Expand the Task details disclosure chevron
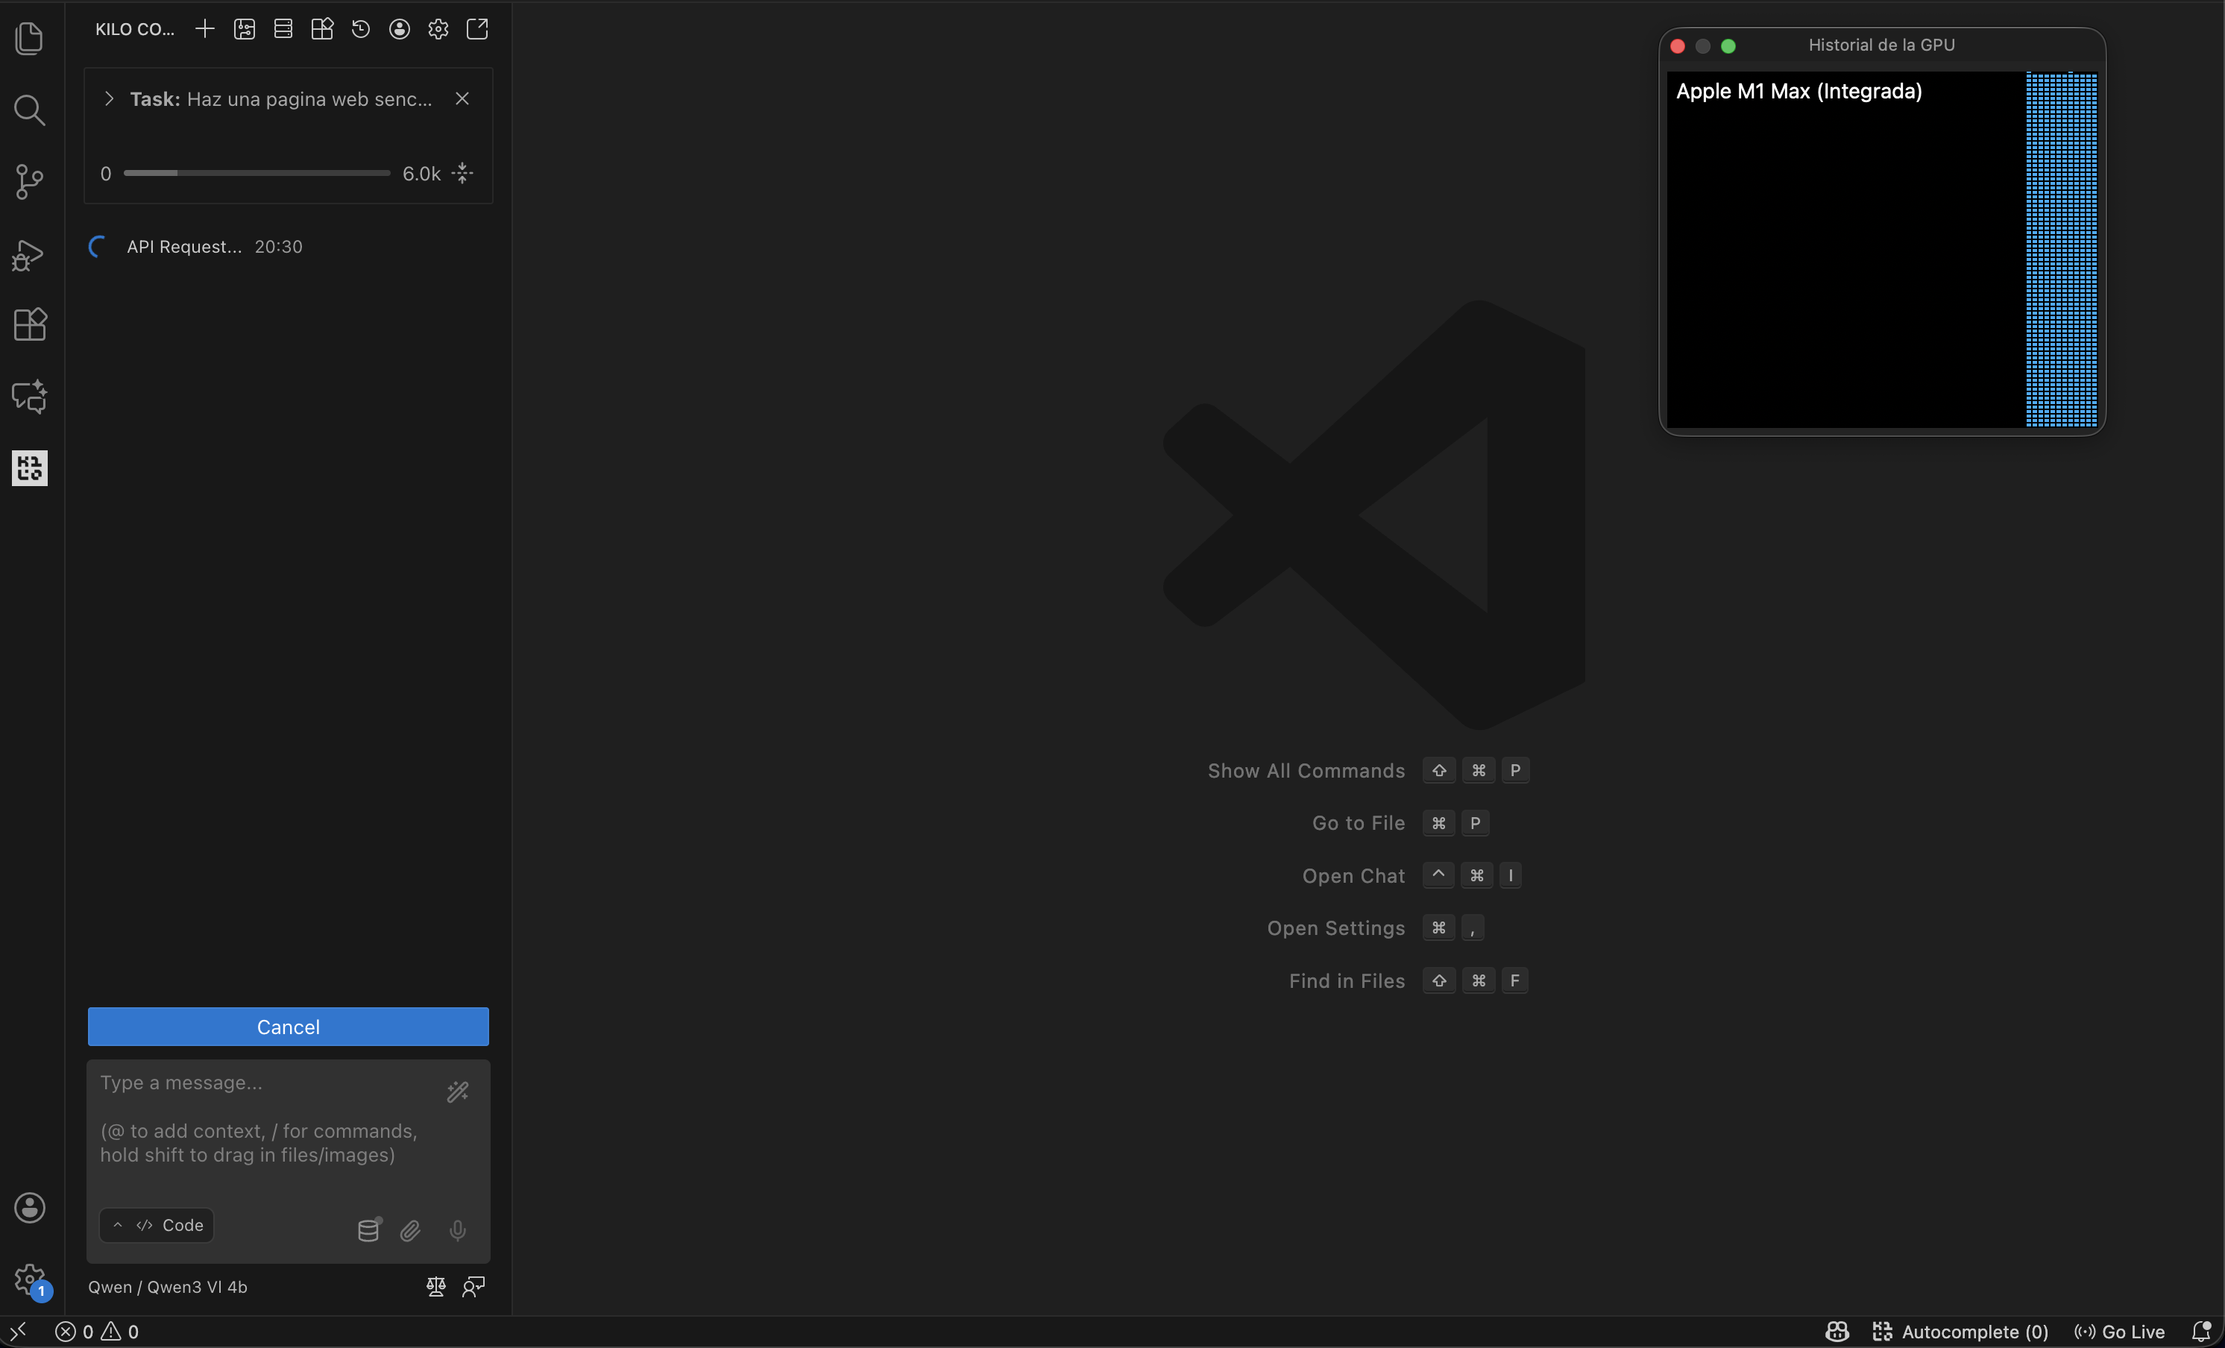This screenshot has width=2225, height=1348. click(x=108, y=98)
